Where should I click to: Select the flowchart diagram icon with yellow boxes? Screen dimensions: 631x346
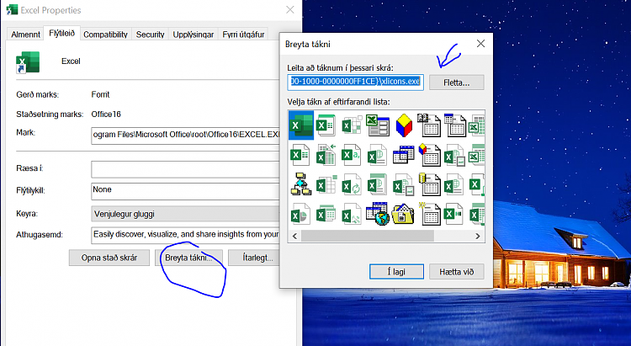tap(300, 184)
